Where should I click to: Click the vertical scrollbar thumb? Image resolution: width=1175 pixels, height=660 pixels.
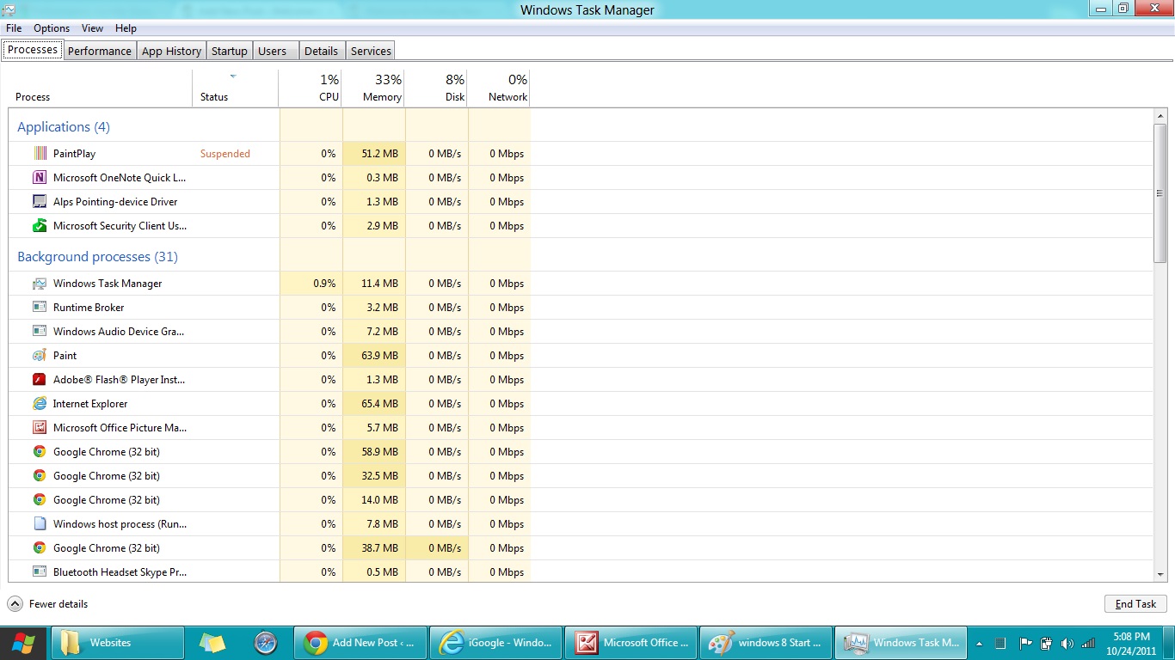1160,193
